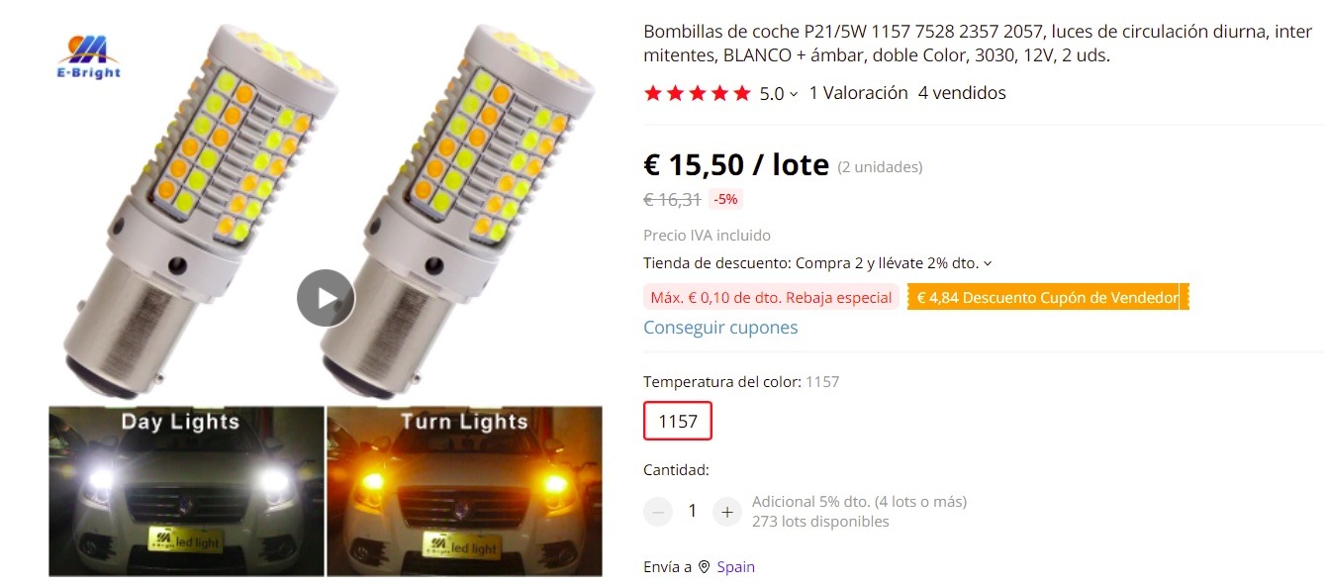Click the location pin icon near Spain
The height and width of the screenshot is (587, 1328).
coord(704,567)
